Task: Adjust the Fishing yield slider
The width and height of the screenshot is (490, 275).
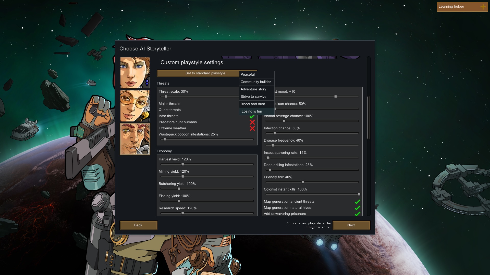Action: (x=207, y=201)
